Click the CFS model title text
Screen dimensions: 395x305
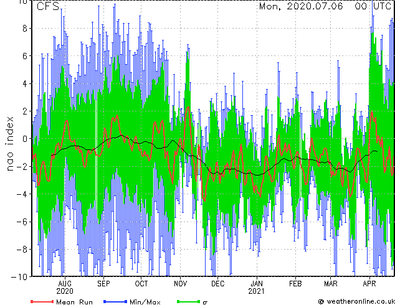pyautogui.click(x=48, y=6)
